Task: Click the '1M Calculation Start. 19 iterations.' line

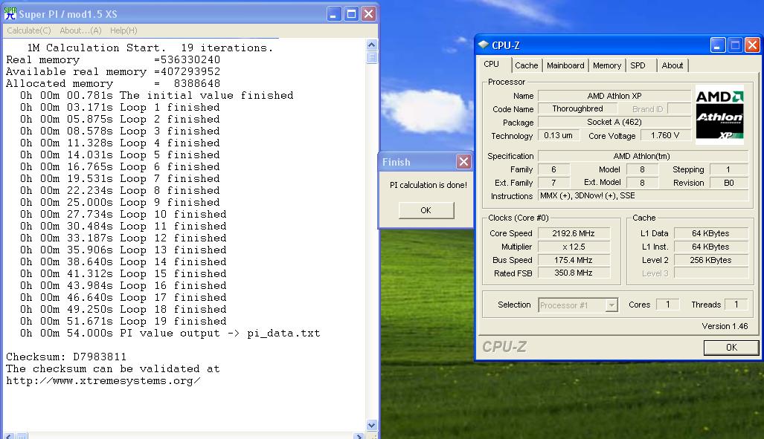Action: [x=150, y=48]
